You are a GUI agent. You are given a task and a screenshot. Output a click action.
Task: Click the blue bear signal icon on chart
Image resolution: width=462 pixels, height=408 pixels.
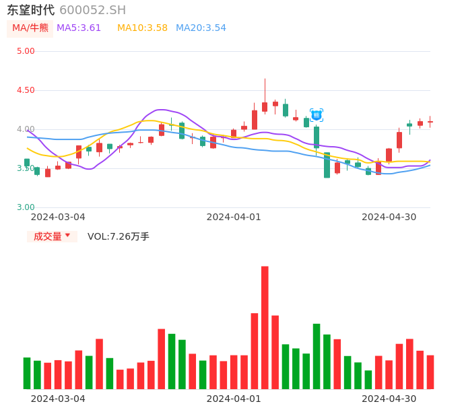click(317, 115)
